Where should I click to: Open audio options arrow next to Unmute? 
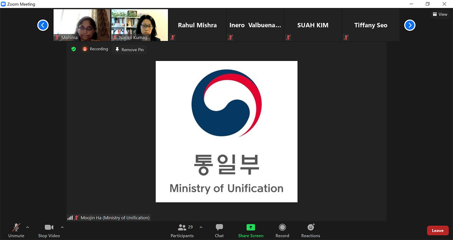point(28,227)
